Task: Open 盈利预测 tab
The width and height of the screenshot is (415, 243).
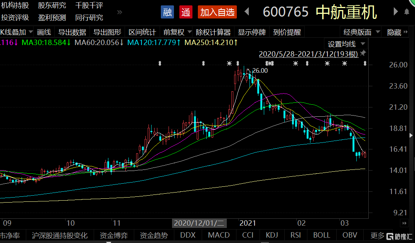Action: [x=52, y=18]
